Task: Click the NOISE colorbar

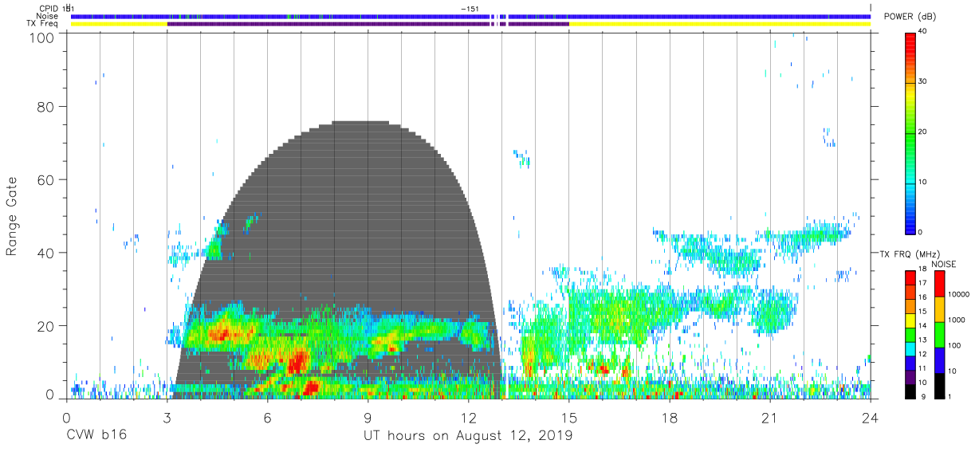Action: coord(939,335)
